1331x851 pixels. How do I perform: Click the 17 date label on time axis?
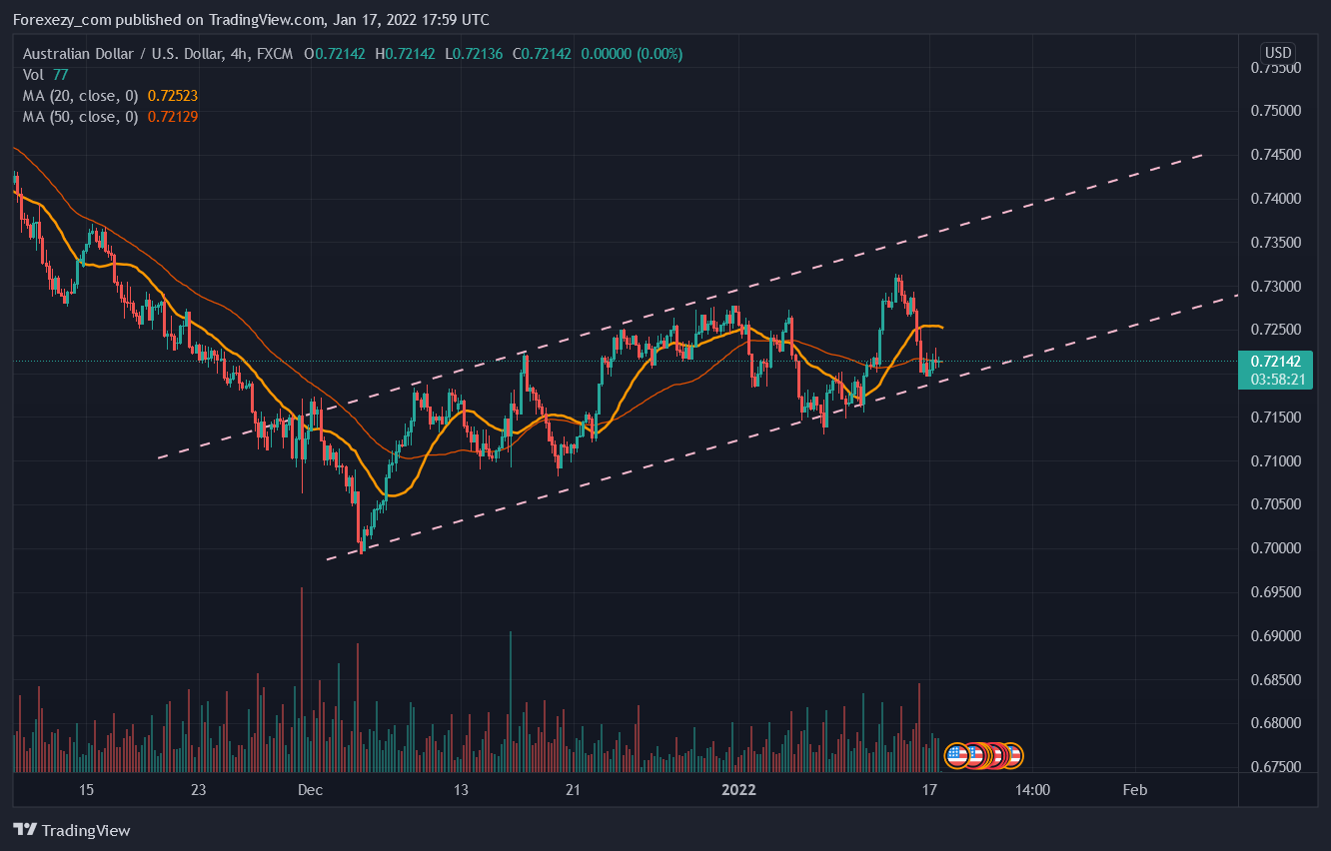pos(929,790)
